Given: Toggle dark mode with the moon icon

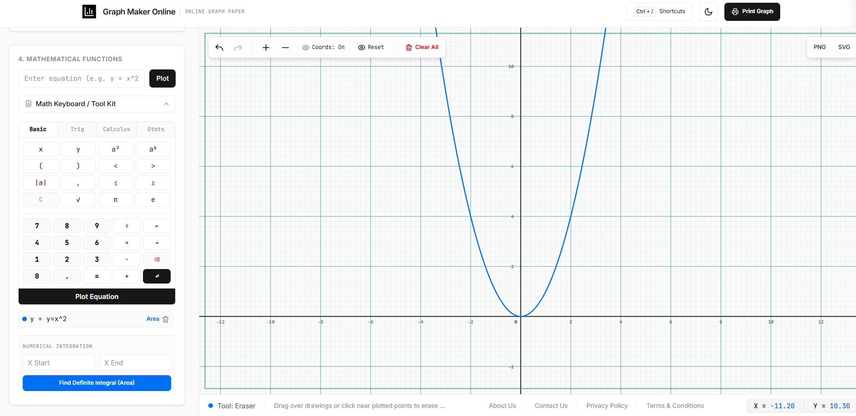Looking at the screenshot, I should 708,12.
